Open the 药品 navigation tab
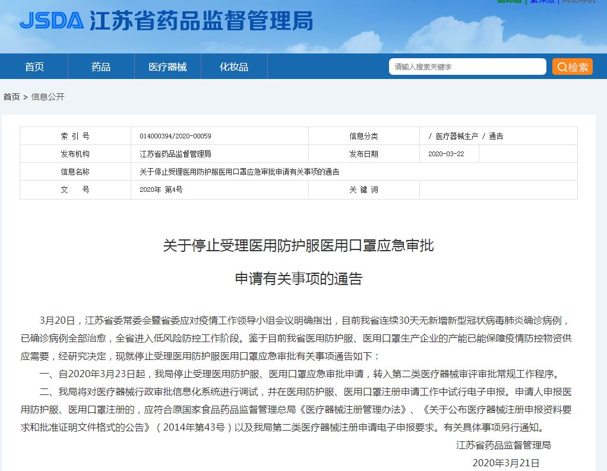The width and height of the screenshot is (607, 471). 101,67
